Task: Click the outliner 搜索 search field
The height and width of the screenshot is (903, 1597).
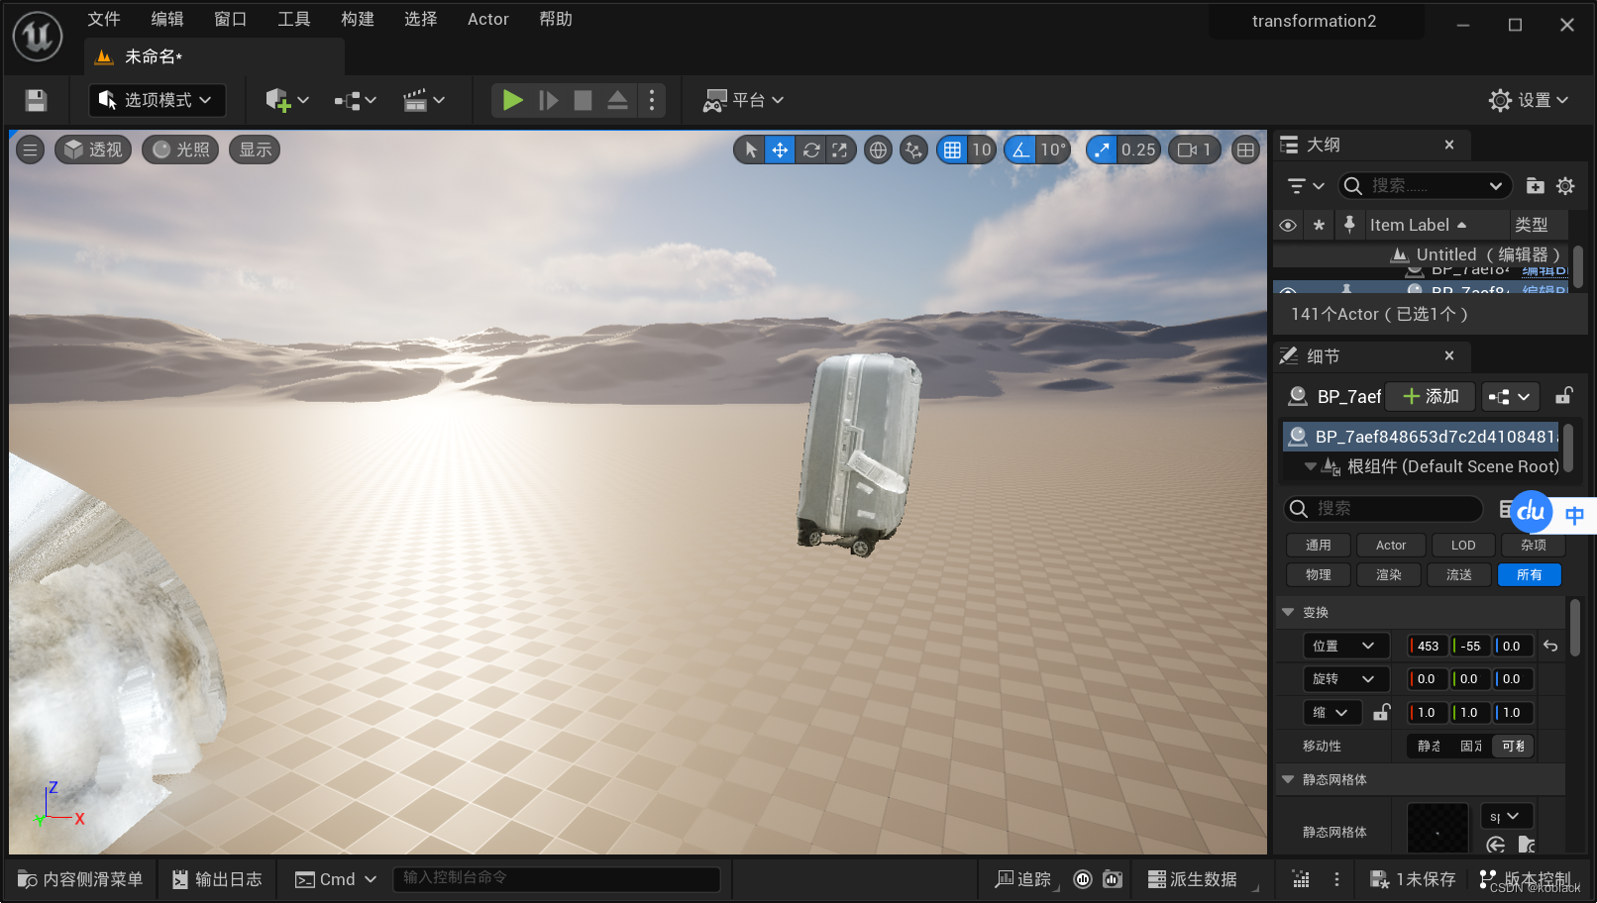Action: (1425, 186)
